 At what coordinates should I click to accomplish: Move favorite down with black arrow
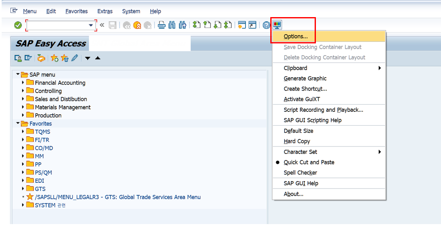[x=88, y=58]
